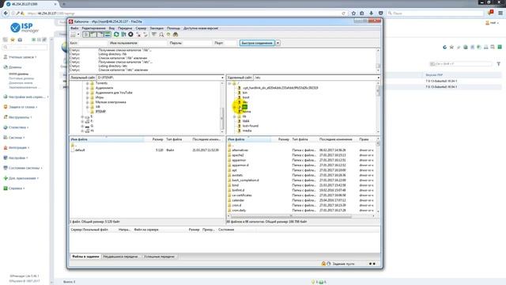
Task: Toggle transfer queue display in toolbar
Action: pyautogui.click(x=108, y=34)
